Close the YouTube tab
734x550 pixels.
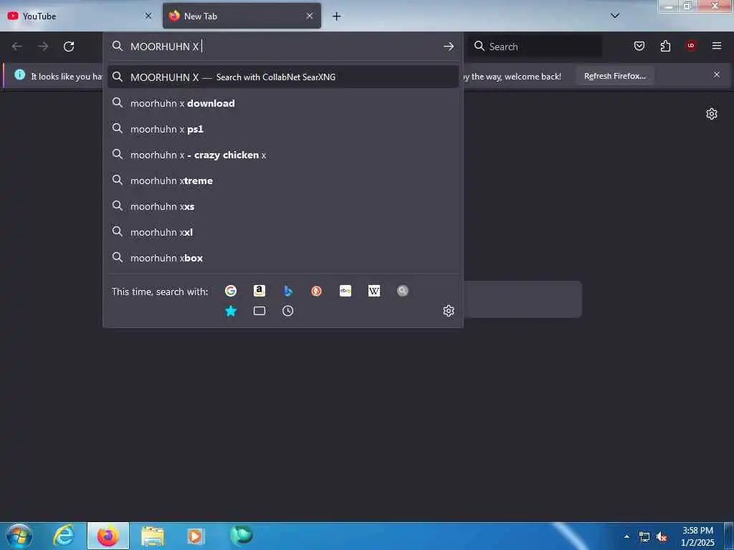[148, 16]
